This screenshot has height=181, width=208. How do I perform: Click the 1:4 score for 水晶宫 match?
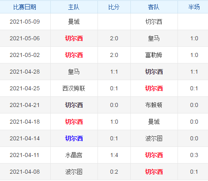(x=114, y=155)
